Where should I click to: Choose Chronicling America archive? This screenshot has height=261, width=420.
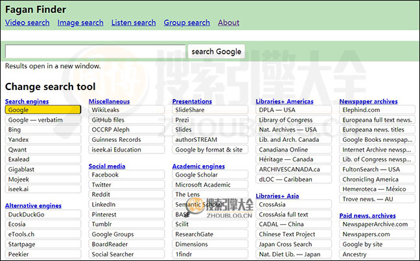377,179
